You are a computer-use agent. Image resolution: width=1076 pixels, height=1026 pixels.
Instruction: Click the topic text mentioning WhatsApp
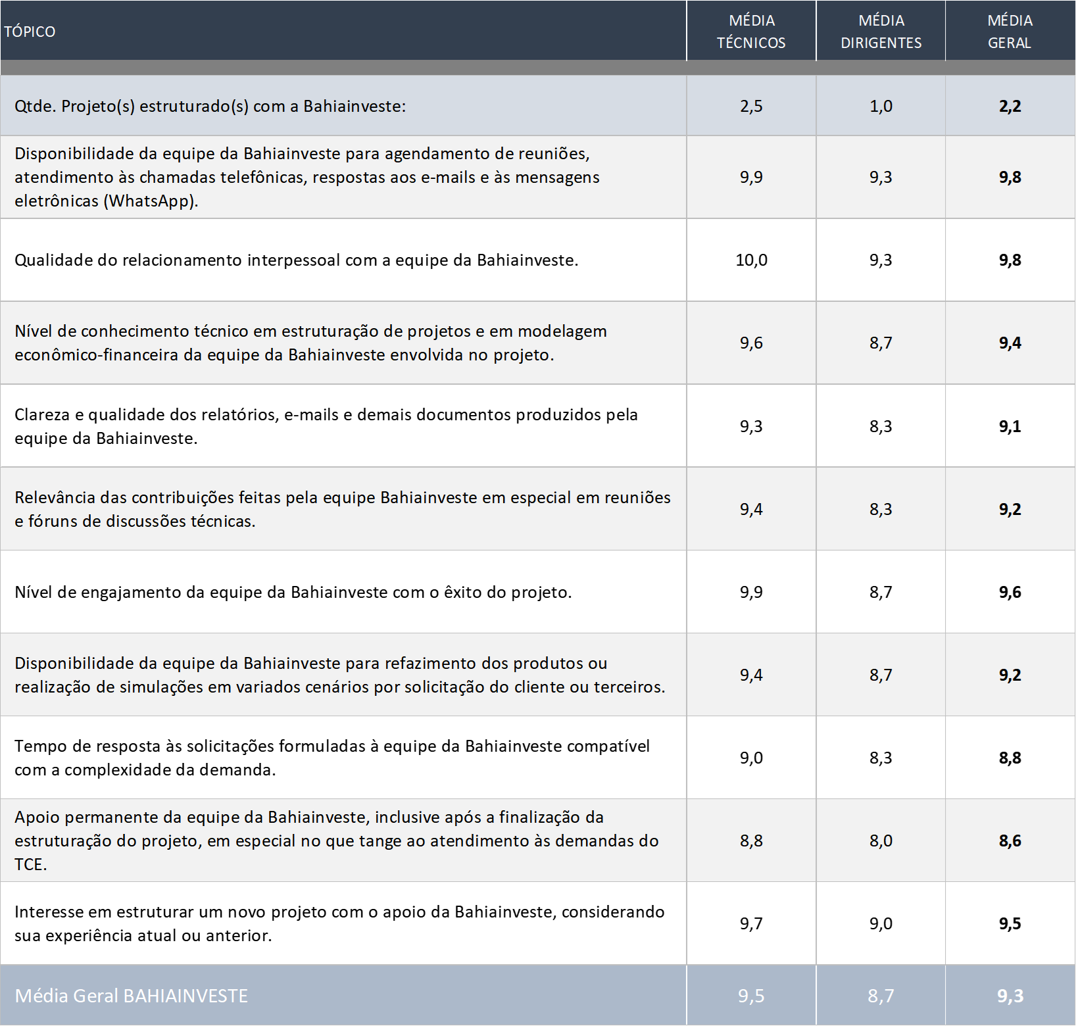coord(307,177)
